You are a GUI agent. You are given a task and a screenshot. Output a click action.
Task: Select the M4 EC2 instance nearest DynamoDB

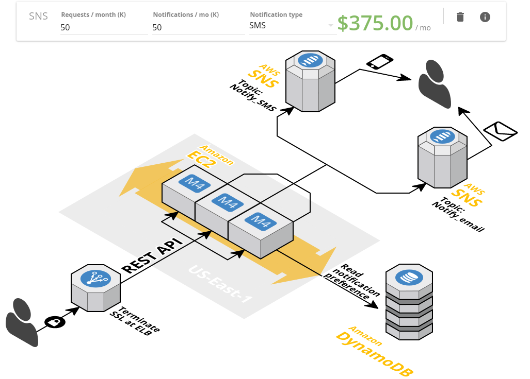pos(260,221)
